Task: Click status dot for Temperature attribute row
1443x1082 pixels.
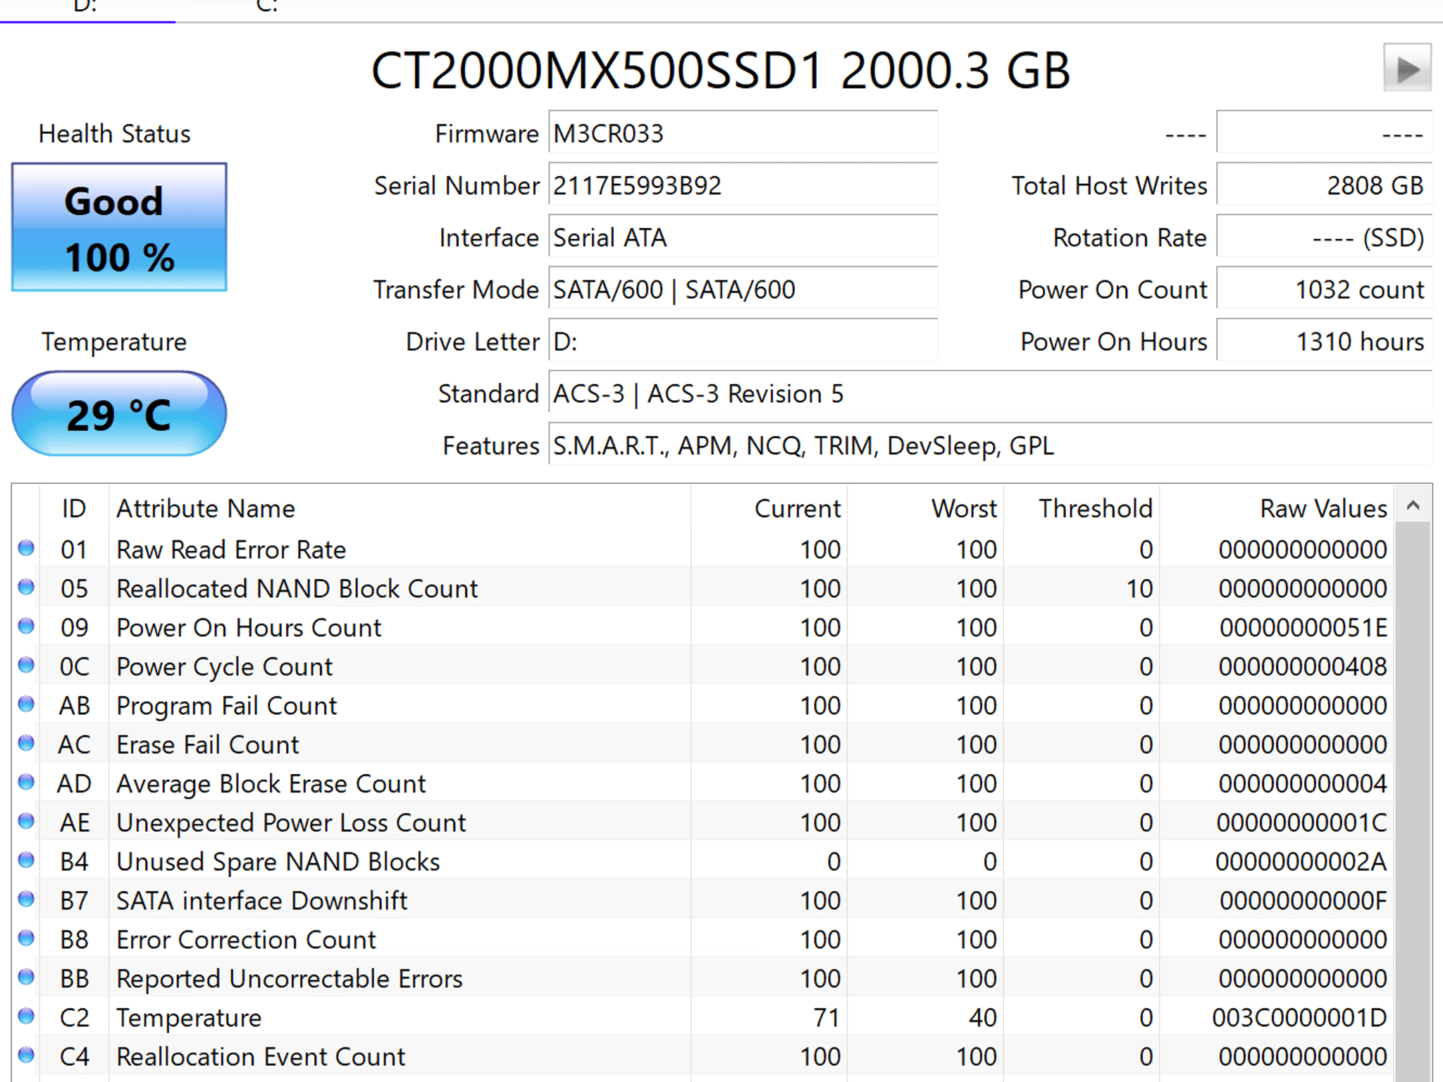Action: click(26, 1016)
